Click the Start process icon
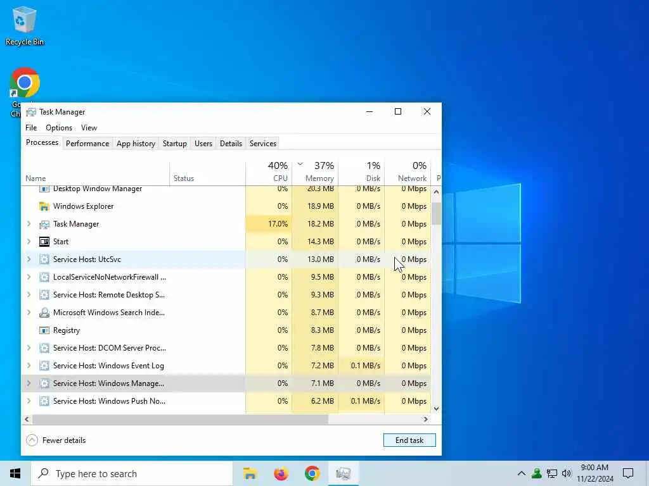 point(44,242)
